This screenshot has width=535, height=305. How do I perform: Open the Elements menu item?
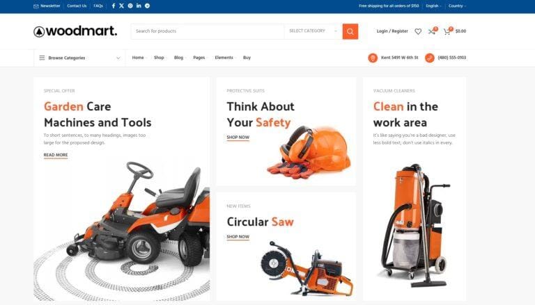point(224,58)
